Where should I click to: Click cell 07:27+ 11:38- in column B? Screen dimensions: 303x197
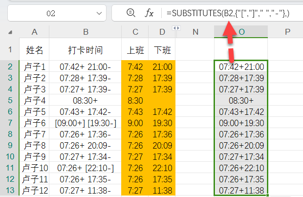(86, 190)
